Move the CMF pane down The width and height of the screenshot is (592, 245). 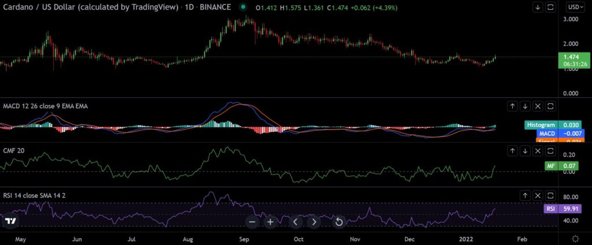tap(525, 151)
